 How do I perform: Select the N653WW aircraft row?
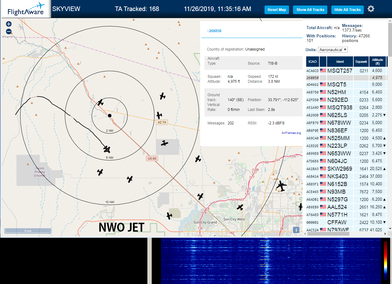(x=346, y=153)
